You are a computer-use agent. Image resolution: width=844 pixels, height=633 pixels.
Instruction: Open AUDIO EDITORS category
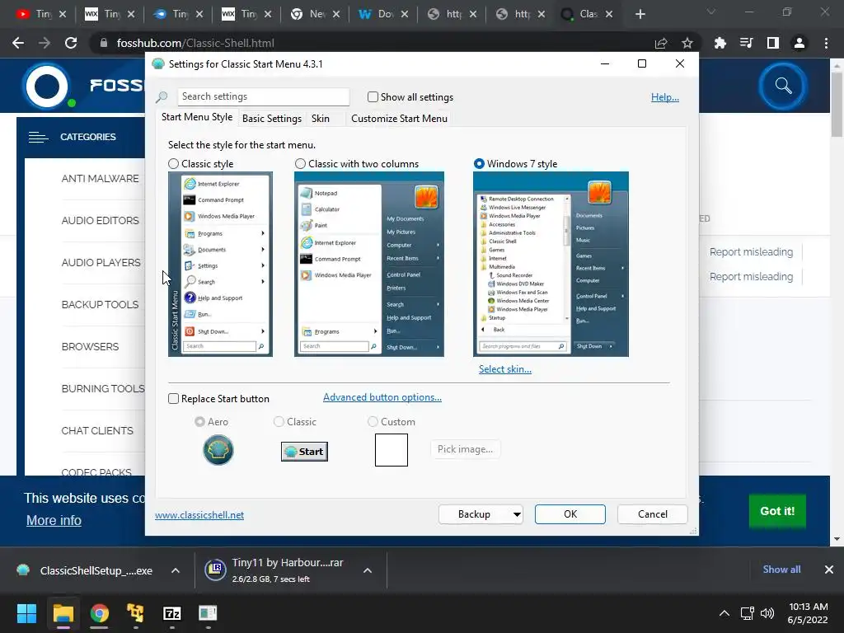click(100, 221)
